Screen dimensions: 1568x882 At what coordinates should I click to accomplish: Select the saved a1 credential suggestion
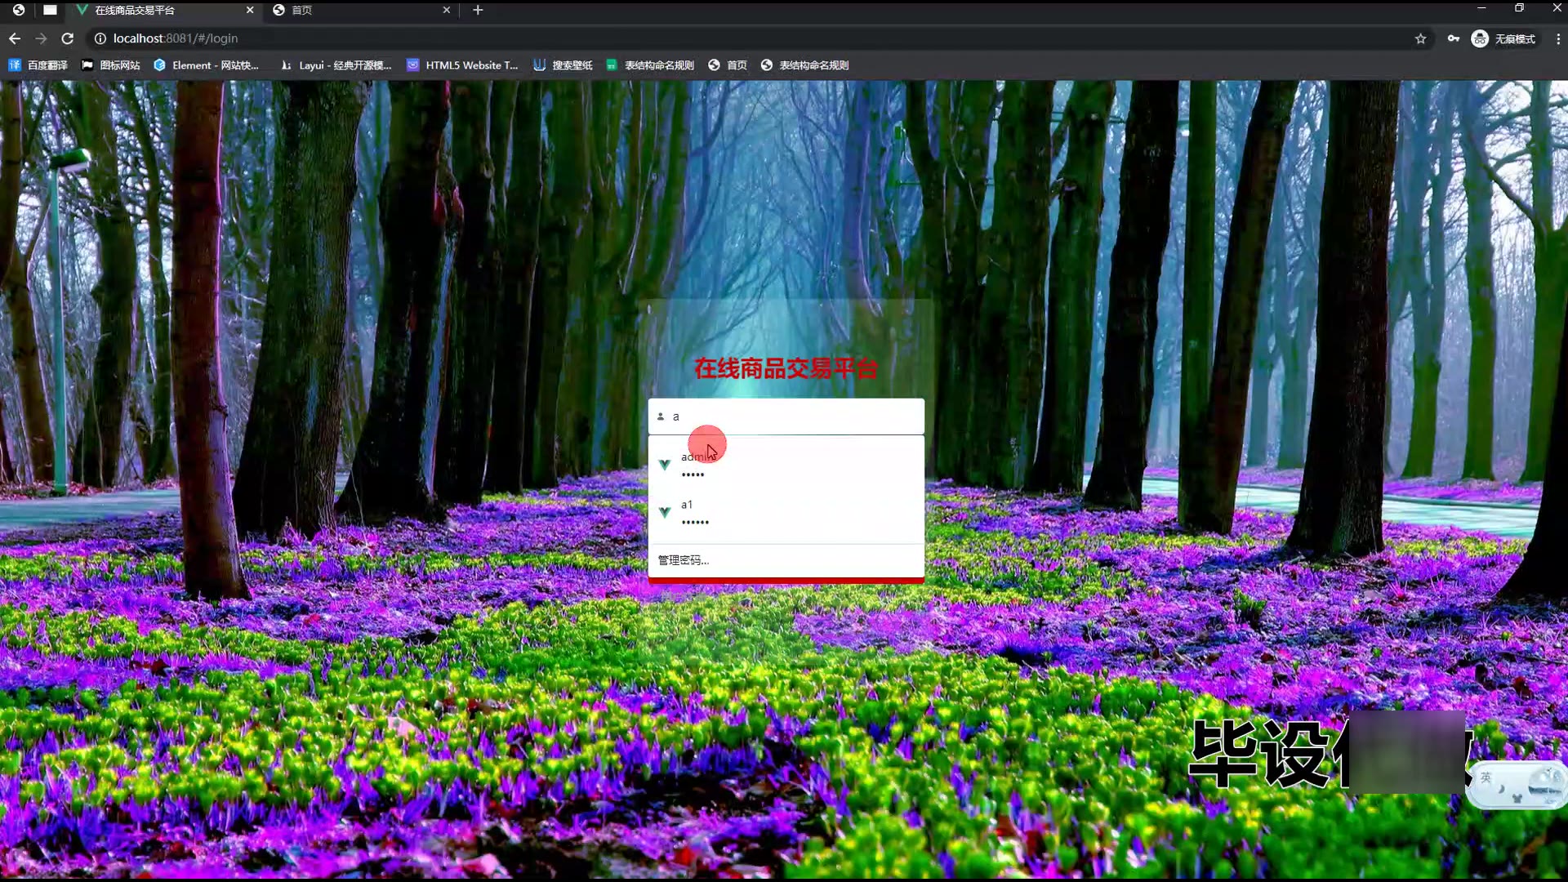click(x=786, y=513)
